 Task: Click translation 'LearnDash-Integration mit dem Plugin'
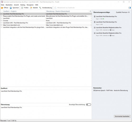[x=67, y=27]
